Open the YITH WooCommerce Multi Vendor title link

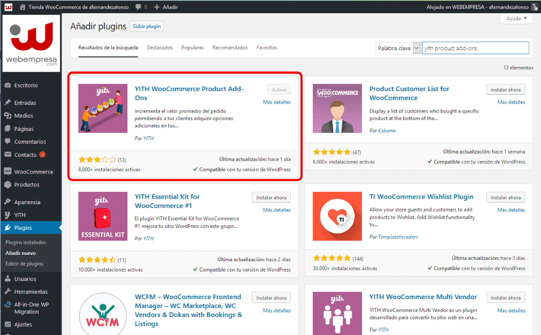[x=423, y=297]
